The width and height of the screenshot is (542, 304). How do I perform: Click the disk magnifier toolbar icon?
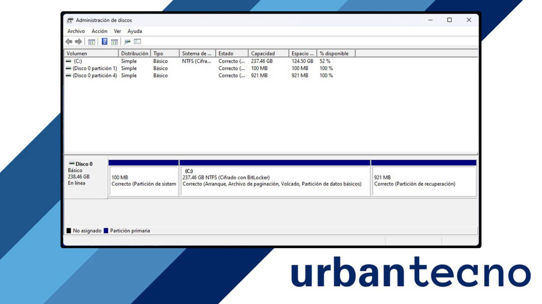click(128, 41)
